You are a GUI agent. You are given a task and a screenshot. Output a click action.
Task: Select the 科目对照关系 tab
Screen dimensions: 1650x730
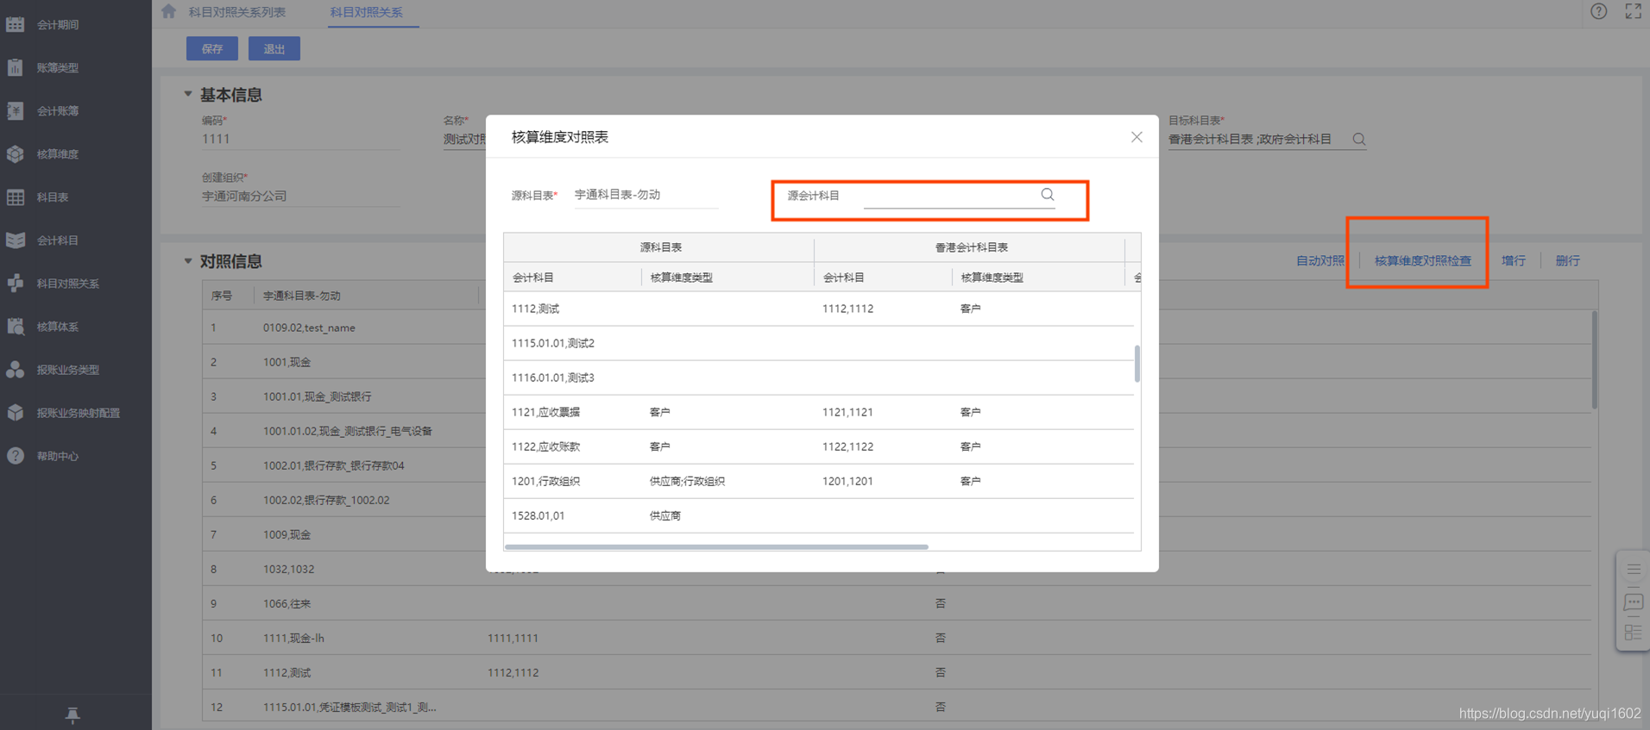[x=367, y=12]
